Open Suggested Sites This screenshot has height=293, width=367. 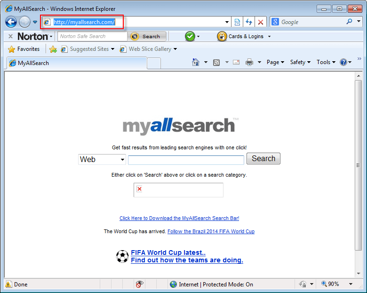(88, 49)
